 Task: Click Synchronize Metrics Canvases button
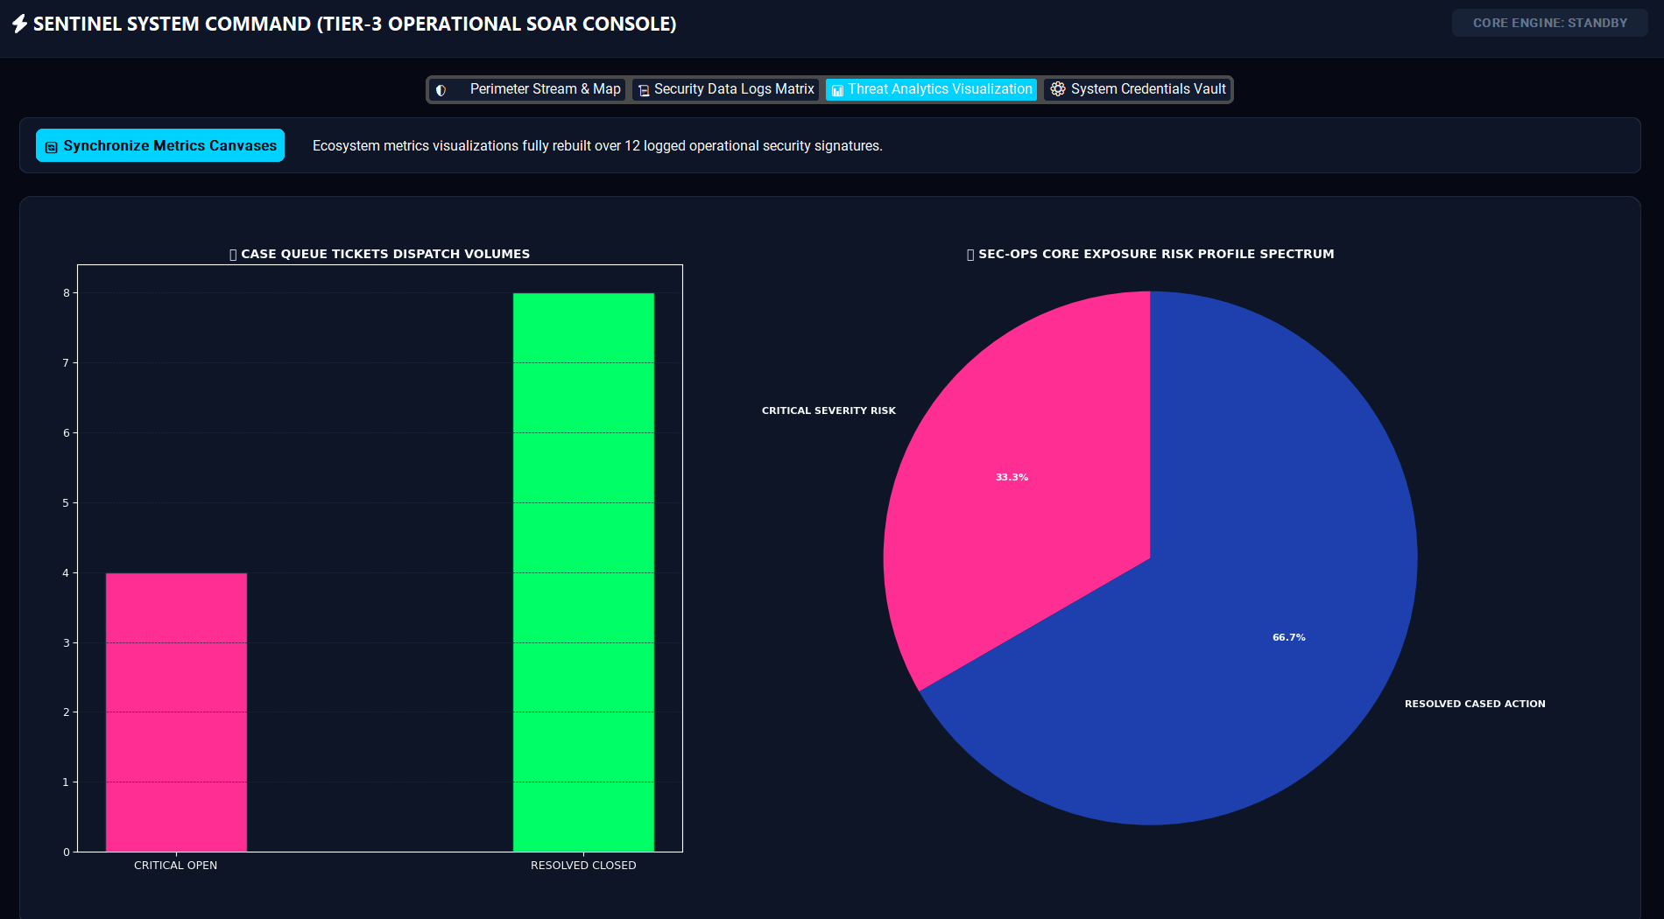tap(160, 145)
